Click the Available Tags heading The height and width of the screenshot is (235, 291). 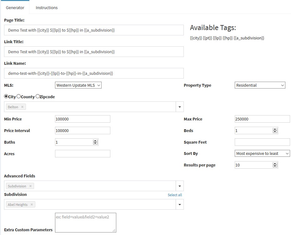(213, 28)
